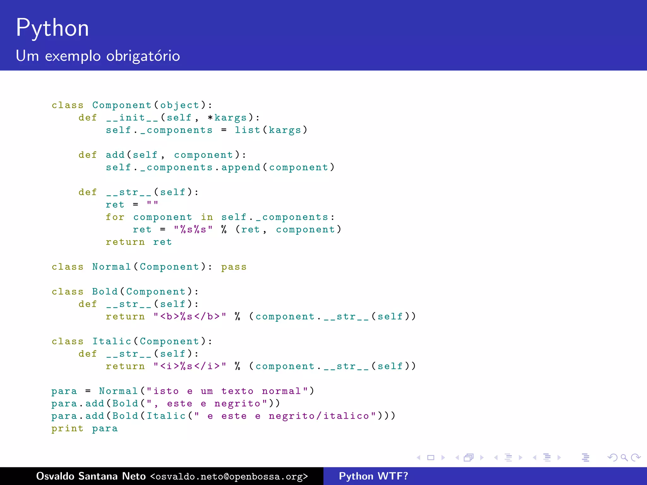This screenshot has width=647, height=485.
Task: Click the author name Osvaldo Santana Neto
Action: (91, 476)
